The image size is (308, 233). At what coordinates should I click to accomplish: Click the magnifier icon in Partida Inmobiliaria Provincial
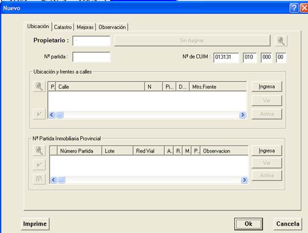(39, 151)
